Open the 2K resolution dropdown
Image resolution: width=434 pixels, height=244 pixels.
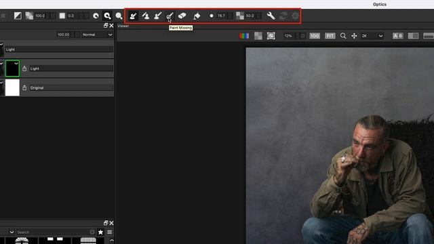372,36
